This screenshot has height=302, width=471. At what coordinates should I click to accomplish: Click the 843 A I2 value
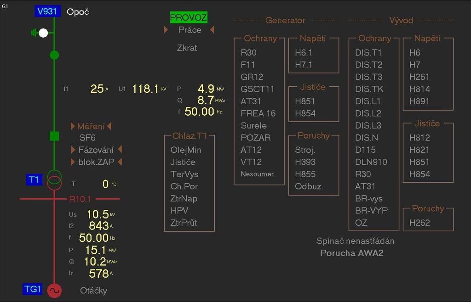pyautogui.click(x=99, y=226)
